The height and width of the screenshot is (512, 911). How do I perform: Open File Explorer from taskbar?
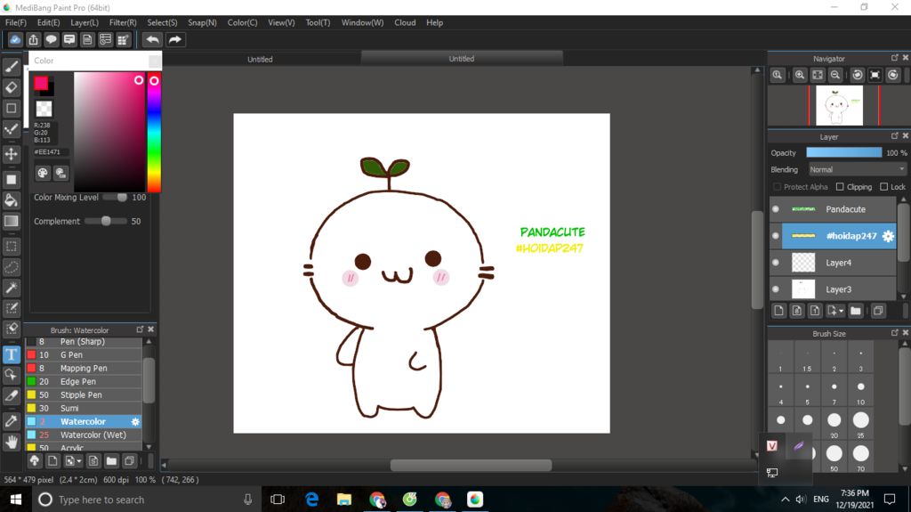(344, 500)
